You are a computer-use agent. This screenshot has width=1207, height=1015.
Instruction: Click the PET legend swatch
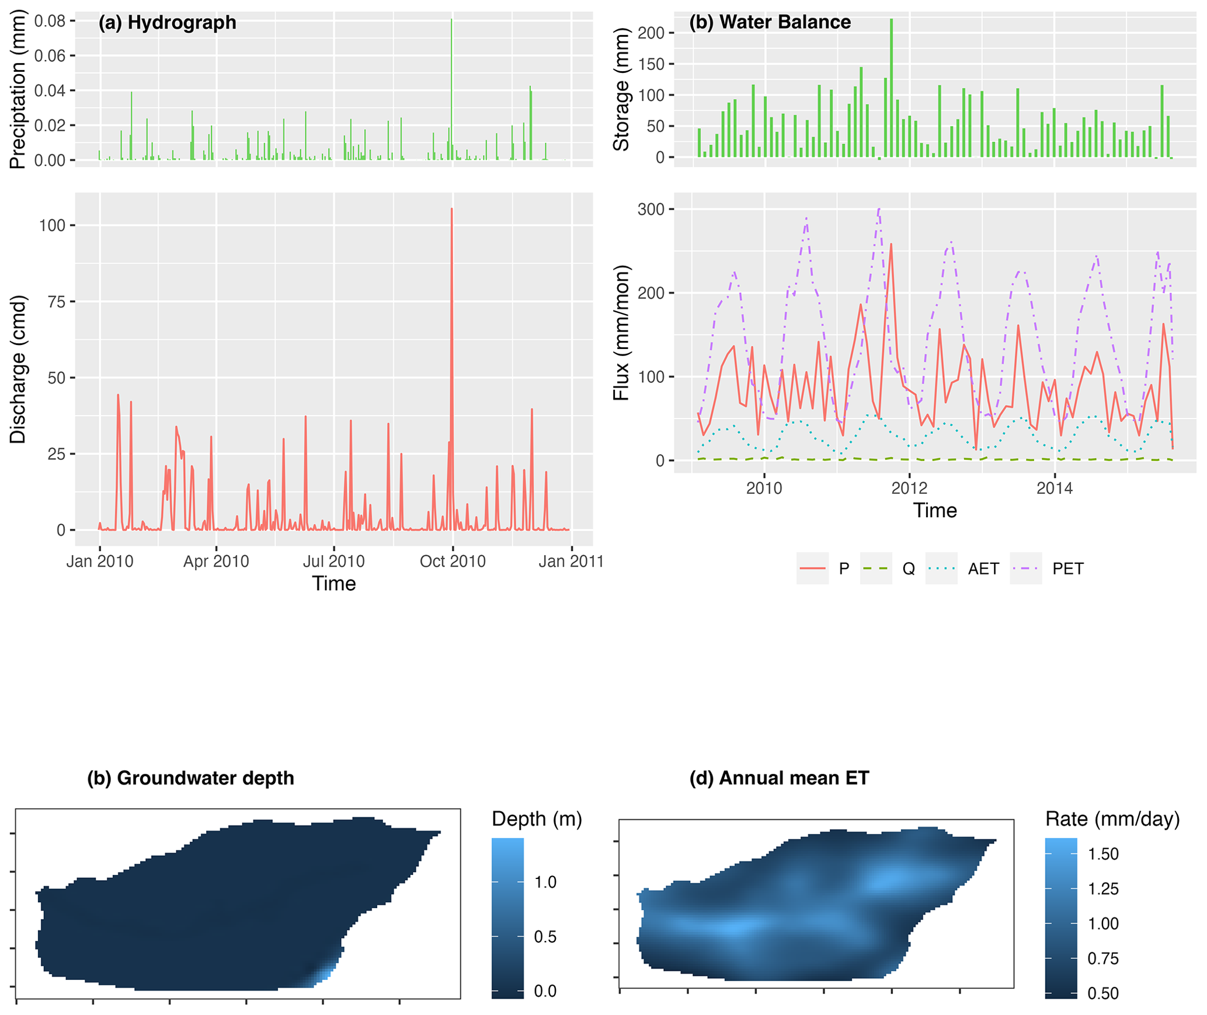tap(1025, 568)
